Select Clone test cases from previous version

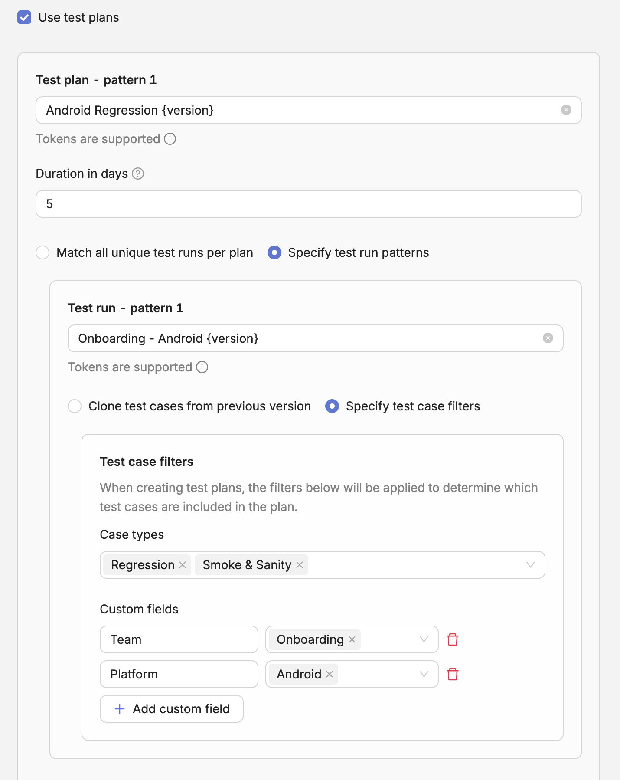coord(75,406)
